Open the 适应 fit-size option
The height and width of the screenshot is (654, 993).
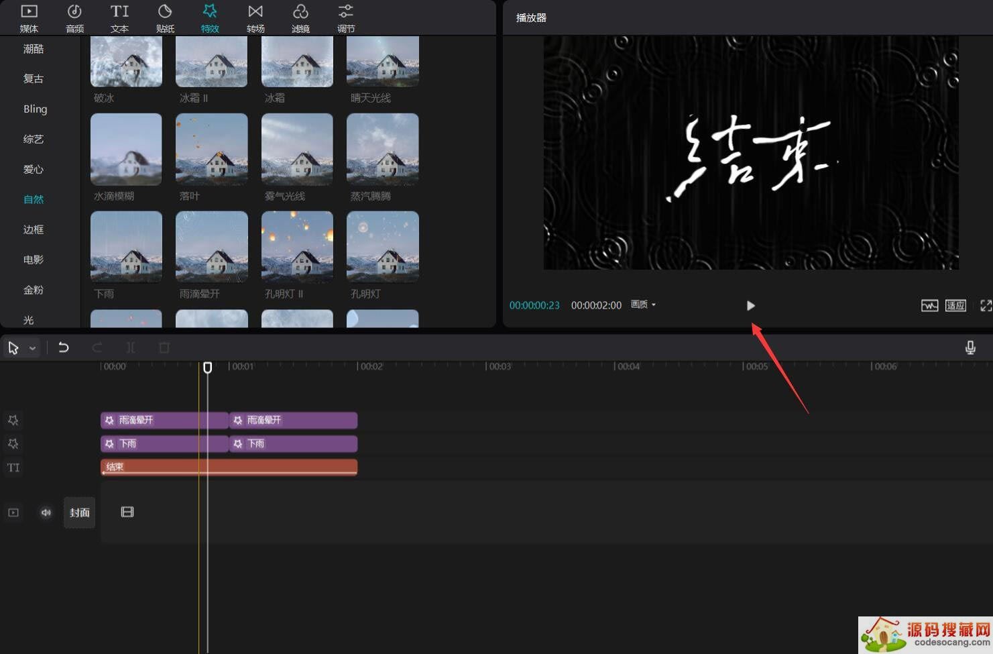click(955, 306)
